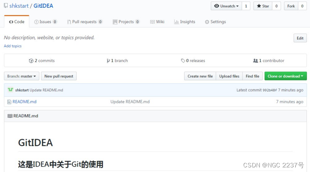Open the Wiki tab
Screen dimensions: 310x172
(x=157, y=22)
